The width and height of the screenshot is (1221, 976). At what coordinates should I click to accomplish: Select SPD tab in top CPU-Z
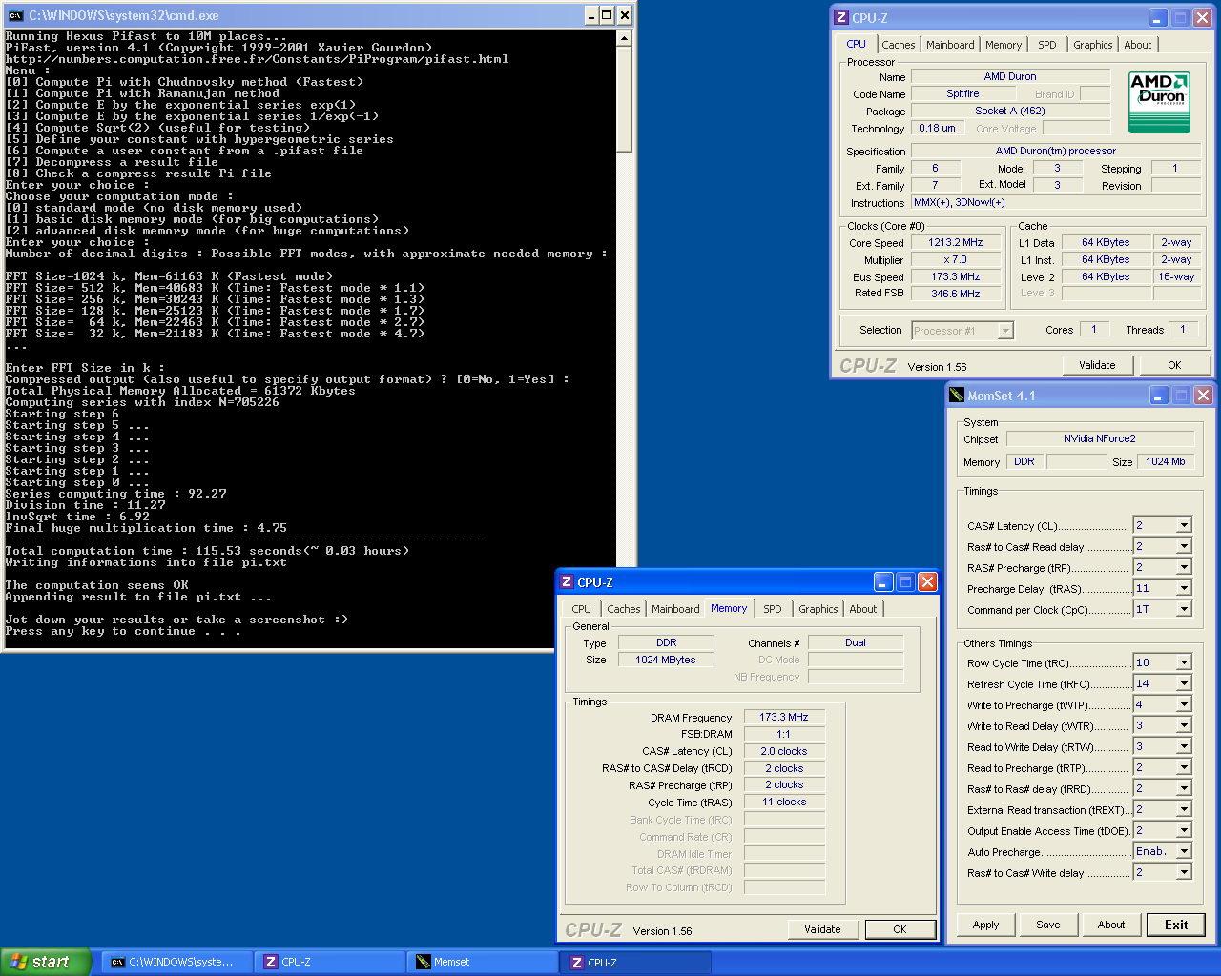[x=1047, y=45]
